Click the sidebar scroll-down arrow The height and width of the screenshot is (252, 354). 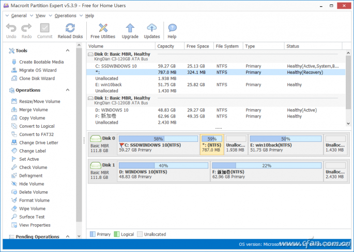tap(79, 236)
